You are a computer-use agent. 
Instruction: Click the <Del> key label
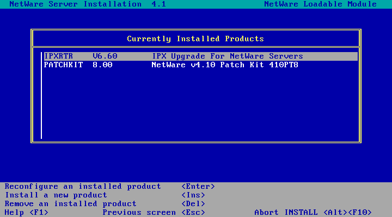[x=193, y=204]
